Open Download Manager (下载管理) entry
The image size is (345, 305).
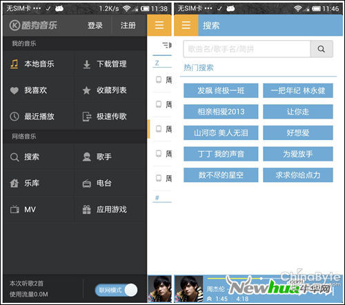tap(111, 64)
